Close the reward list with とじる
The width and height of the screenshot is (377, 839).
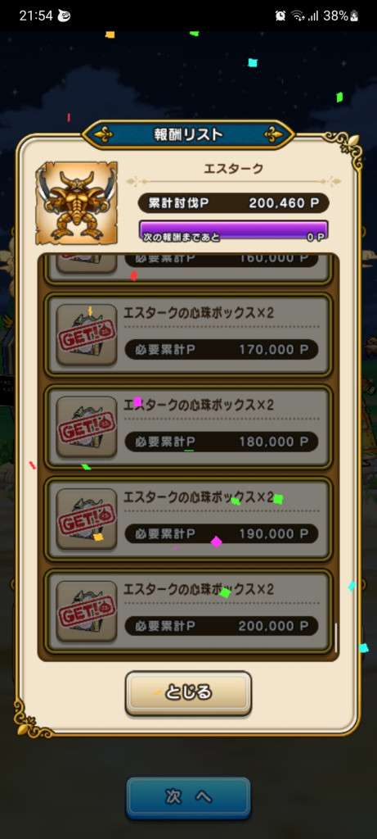tap(188, 693)
